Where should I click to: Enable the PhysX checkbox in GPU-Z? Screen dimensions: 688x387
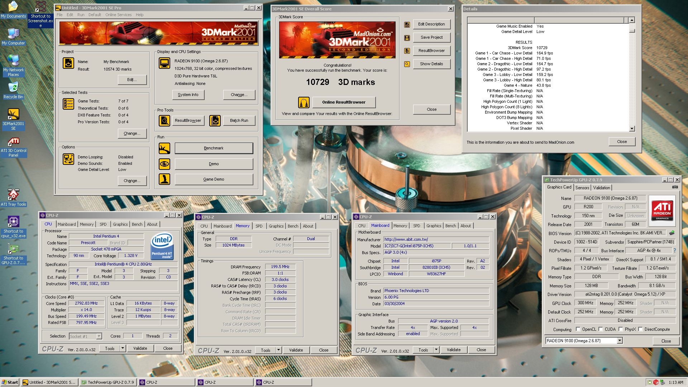[621, 329]
